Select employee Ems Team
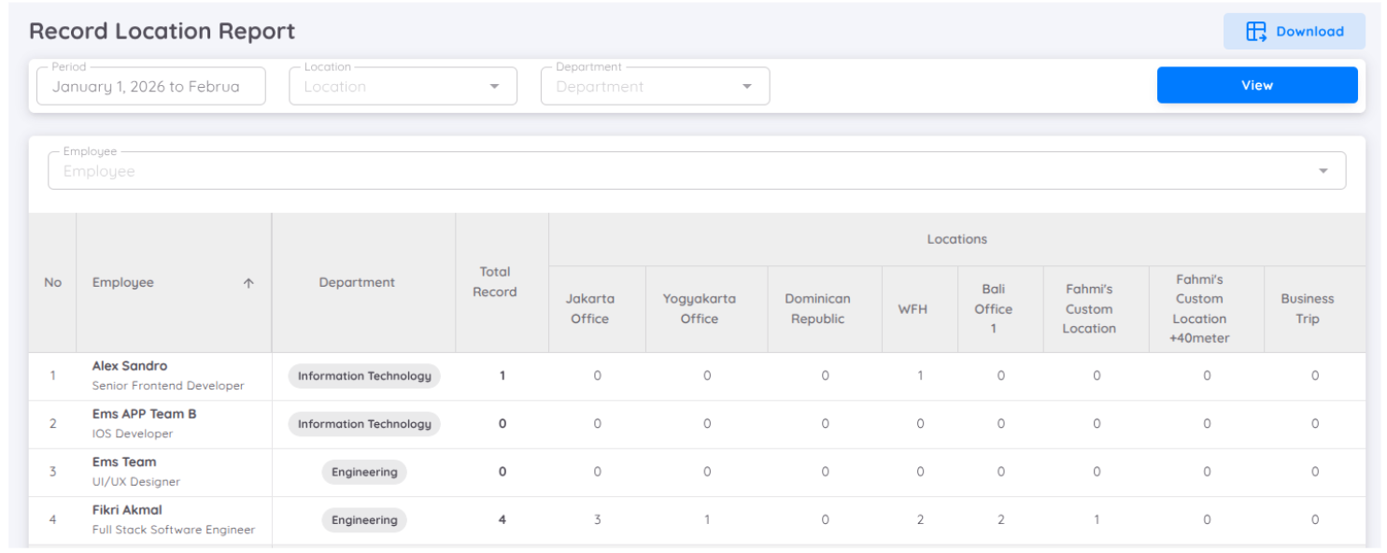This screenshot has width=1387, height=553. click(124, 462)
